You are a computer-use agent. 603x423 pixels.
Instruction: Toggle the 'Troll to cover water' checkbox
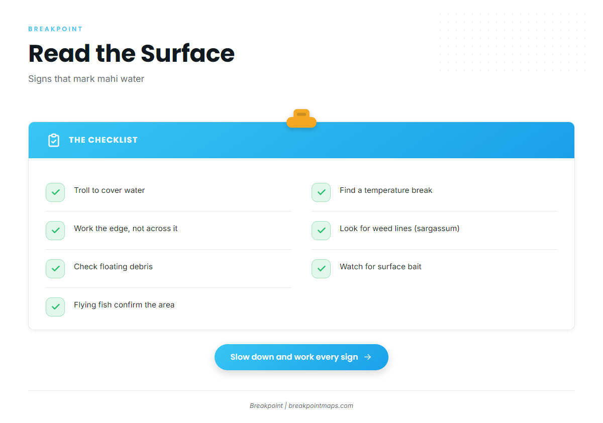[x=55, y=192]
